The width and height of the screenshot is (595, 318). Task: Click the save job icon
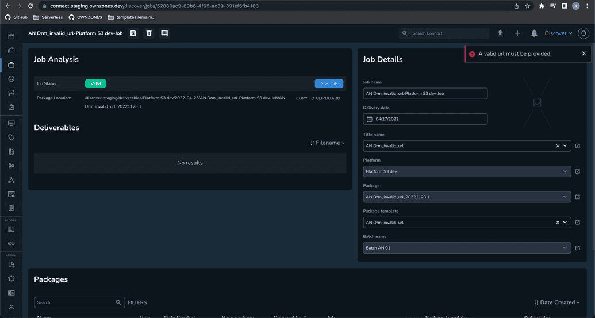(133, 33)
